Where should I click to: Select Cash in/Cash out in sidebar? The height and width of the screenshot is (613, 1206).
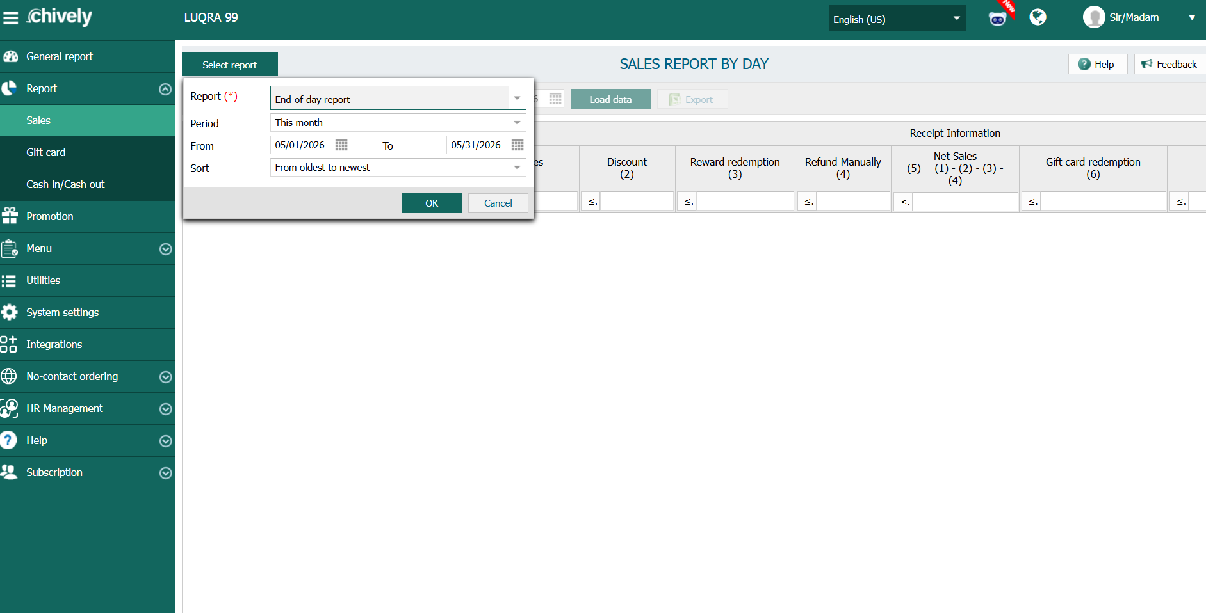[x=87, y=184]
